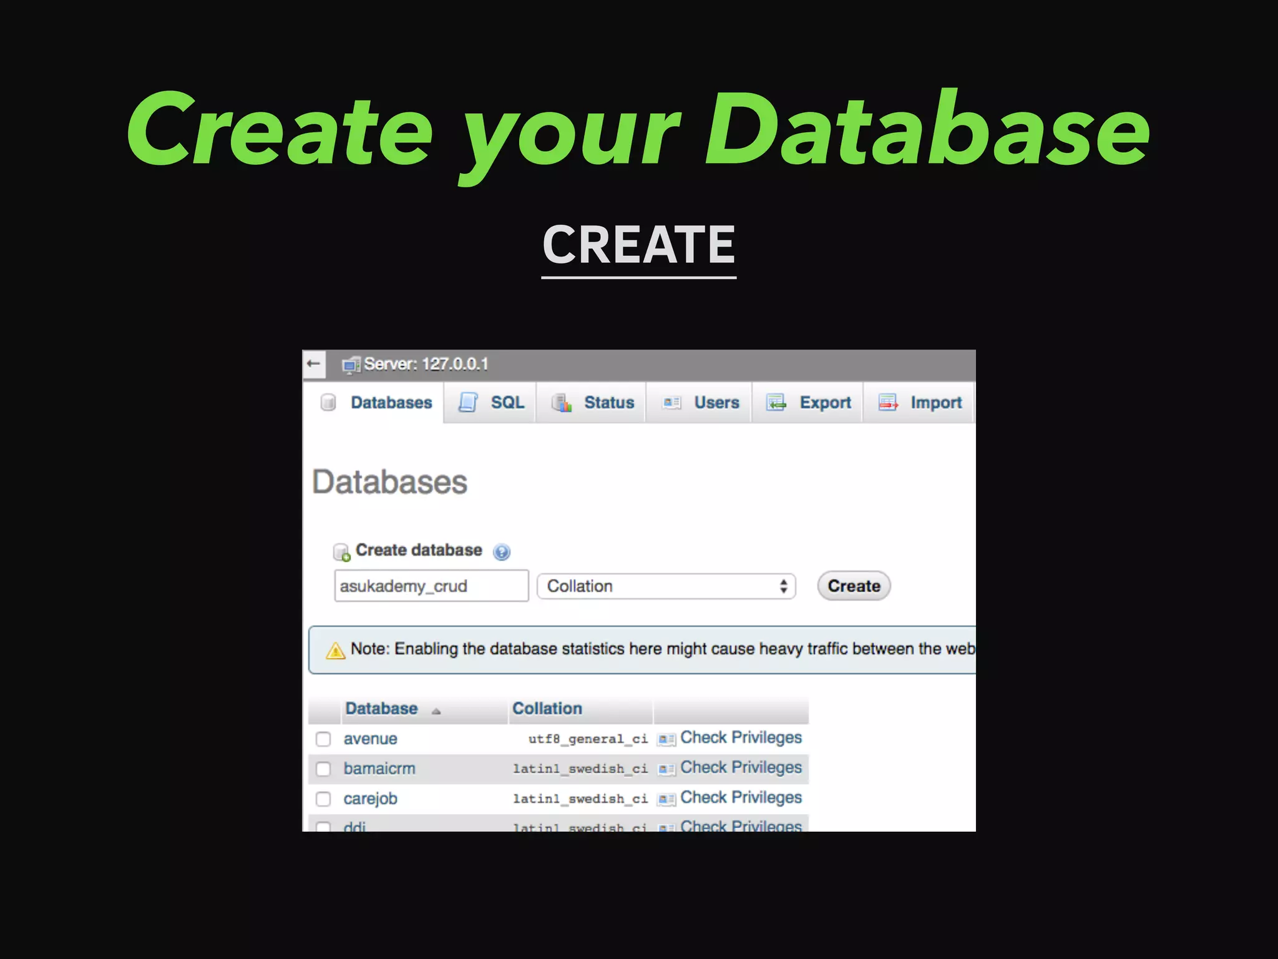This screenshot has width=1278, height=959.
Task: Click the Create button
Action: [854, 586]
